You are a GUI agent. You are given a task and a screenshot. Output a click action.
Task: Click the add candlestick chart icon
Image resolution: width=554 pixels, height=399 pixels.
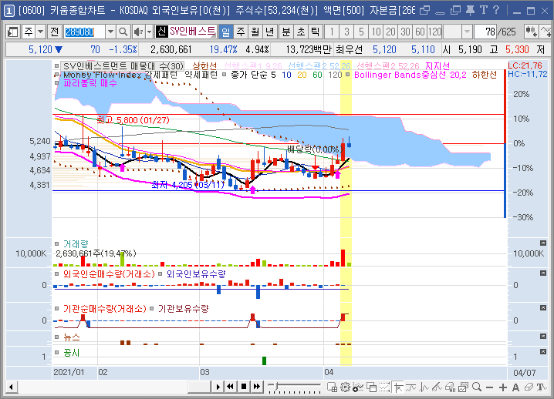click(x=532, y=32)
